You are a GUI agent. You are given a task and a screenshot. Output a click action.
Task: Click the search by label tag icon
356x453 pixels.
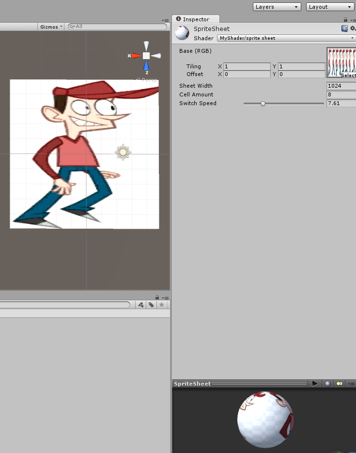click(x=151, y=305)
